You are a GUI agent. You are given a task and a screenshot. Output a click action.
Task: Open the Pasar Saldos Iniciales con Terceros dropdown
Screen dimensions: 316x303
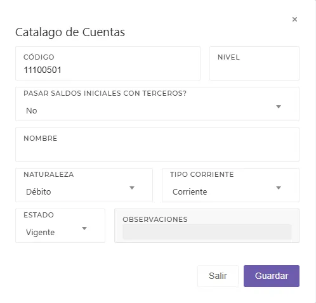coord(157,104)
